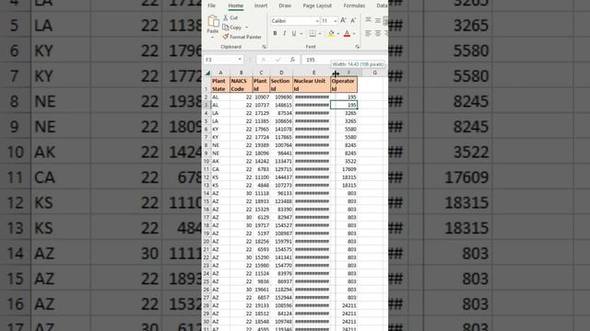590x331 pixels.
Task: Select the Plant Id header cell
Action: 261,85
